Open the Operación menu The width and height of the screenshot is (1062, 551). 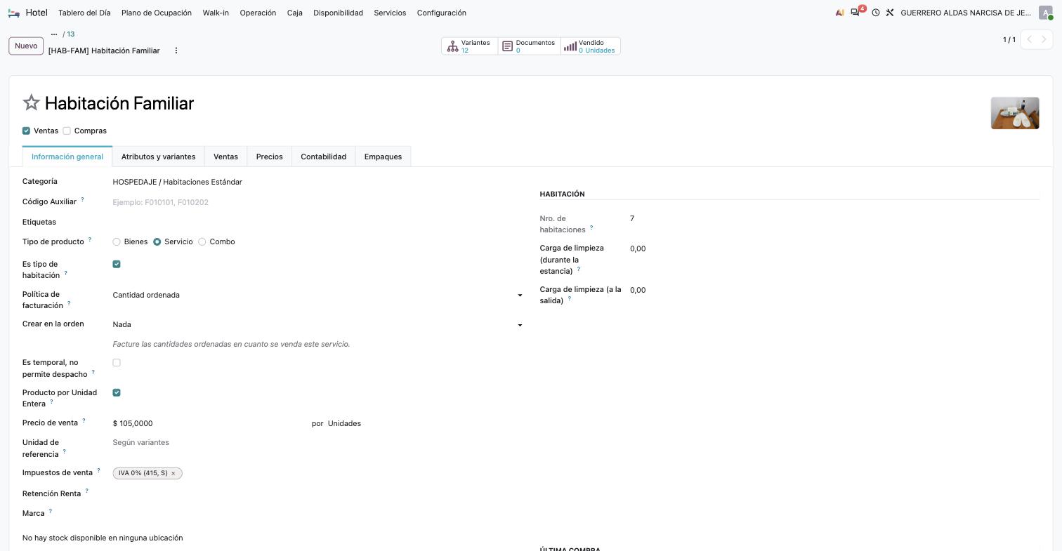tap(258, 13)
